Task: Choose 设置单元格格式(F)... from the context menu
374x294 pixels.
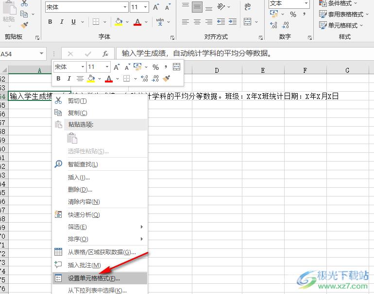Action: (x=100, y=278)
